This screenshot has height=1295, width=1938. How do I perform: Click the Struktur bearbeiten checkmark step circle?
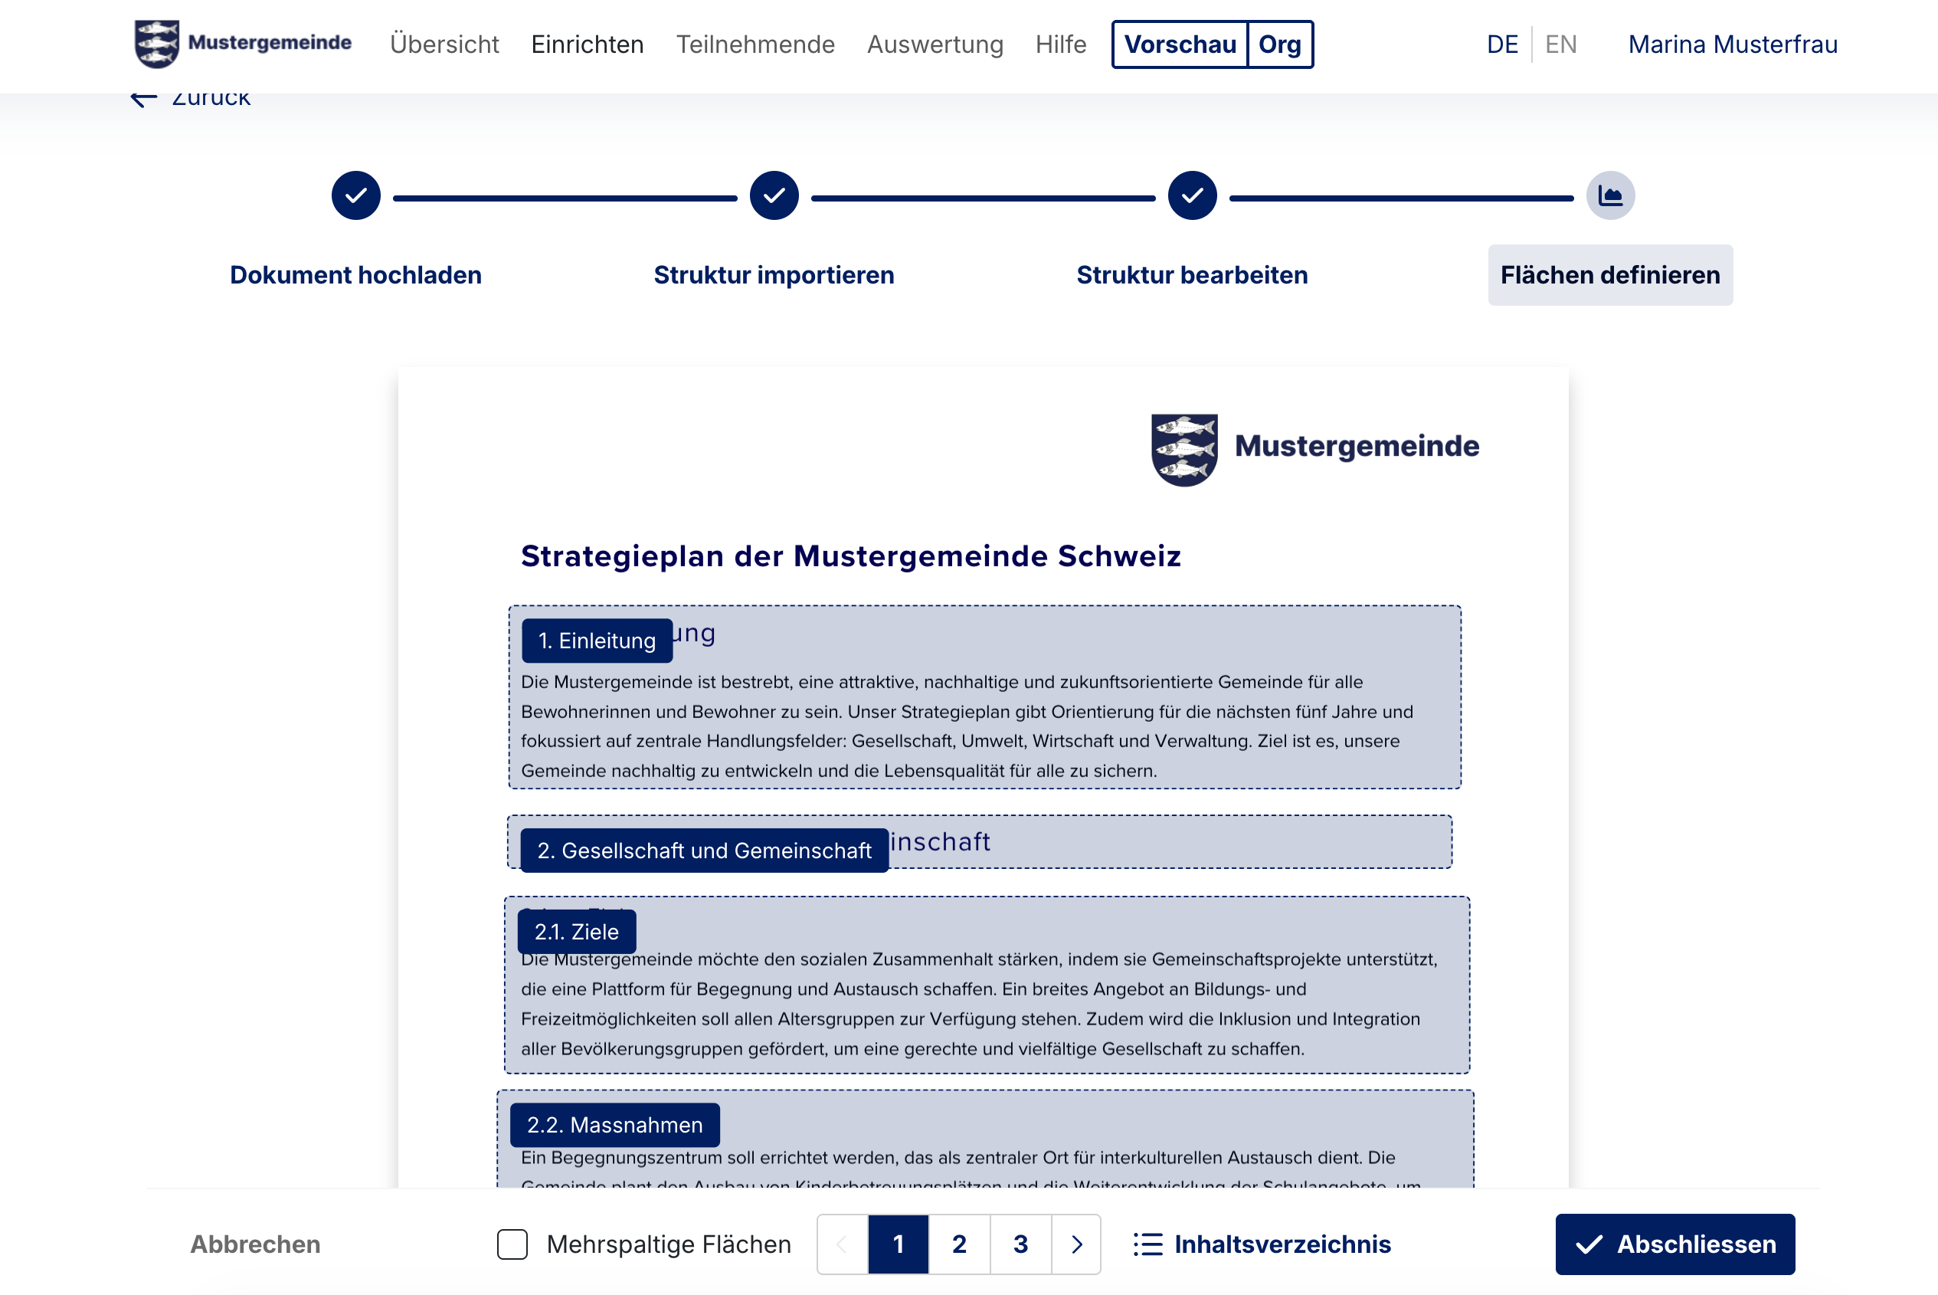click(1191, 195)
